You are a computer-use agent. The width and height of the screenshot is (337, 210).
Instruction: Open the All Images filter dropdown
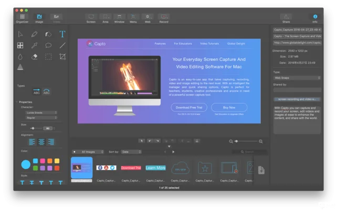click(88, 152)
